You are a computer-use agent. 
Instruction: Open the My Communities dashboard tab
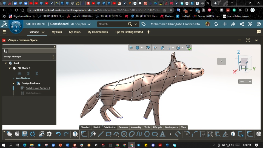pos(98,32)
